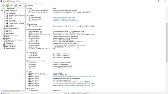
Task: Click the Up level toolbar icon
Action: [12, 5]
